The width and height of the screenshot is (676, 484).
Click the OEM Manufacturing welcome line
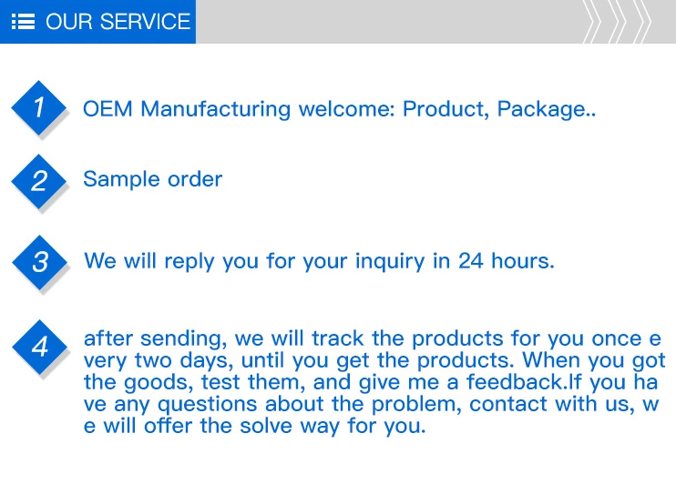click(339, 110)
